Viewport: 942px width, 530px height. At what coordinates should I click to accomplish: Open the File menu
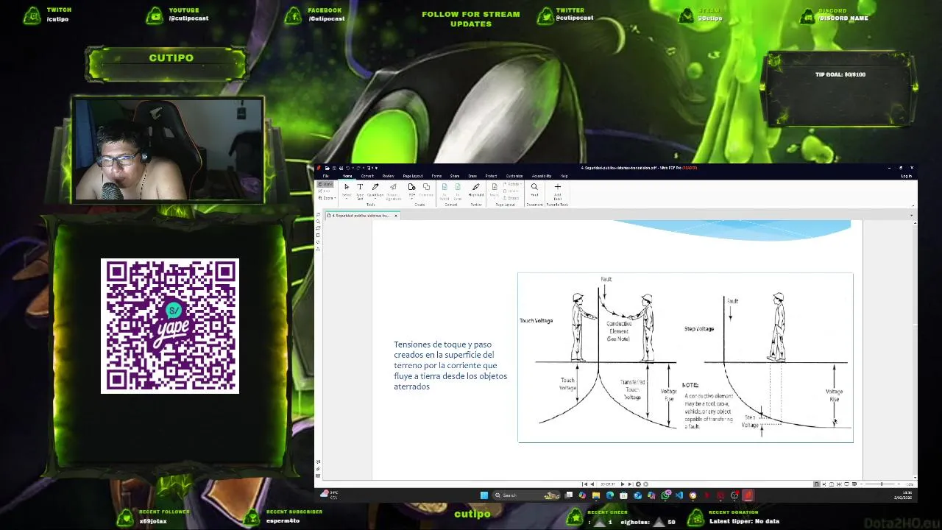coord(325,176)
